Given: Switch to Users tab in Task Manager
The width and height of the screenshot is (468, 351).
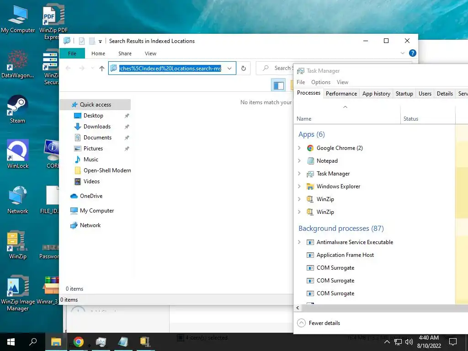Looking at the screenshot, I should (x=425, y=94).
